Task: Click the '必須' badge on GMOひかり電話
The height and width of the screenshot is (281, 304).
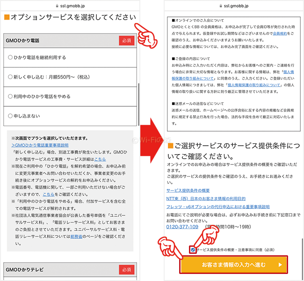Action: (x=127, y=41)
